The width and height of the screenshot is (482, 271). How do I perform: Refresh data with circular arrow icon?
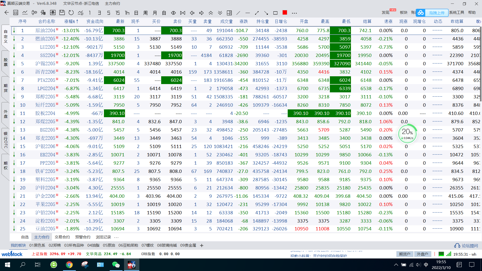pyautogui.click(x=71, y=13)
